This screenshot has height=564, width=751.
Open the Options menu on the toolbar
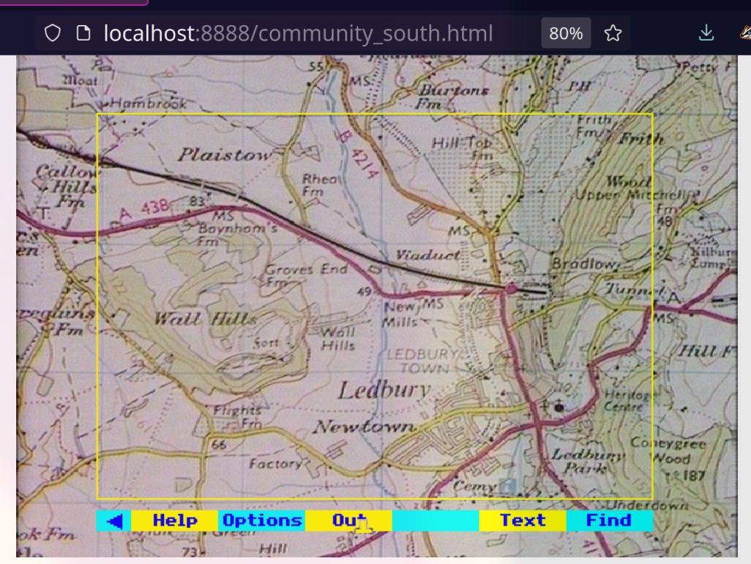pyautogui.click(x=262, y=521)
